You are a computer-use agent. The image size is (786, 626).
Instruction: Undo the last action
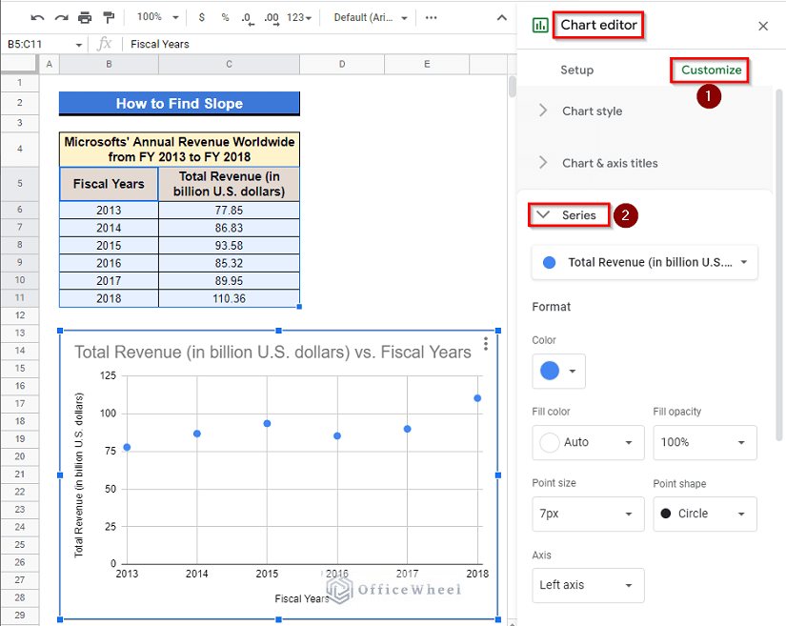(38, 16)
